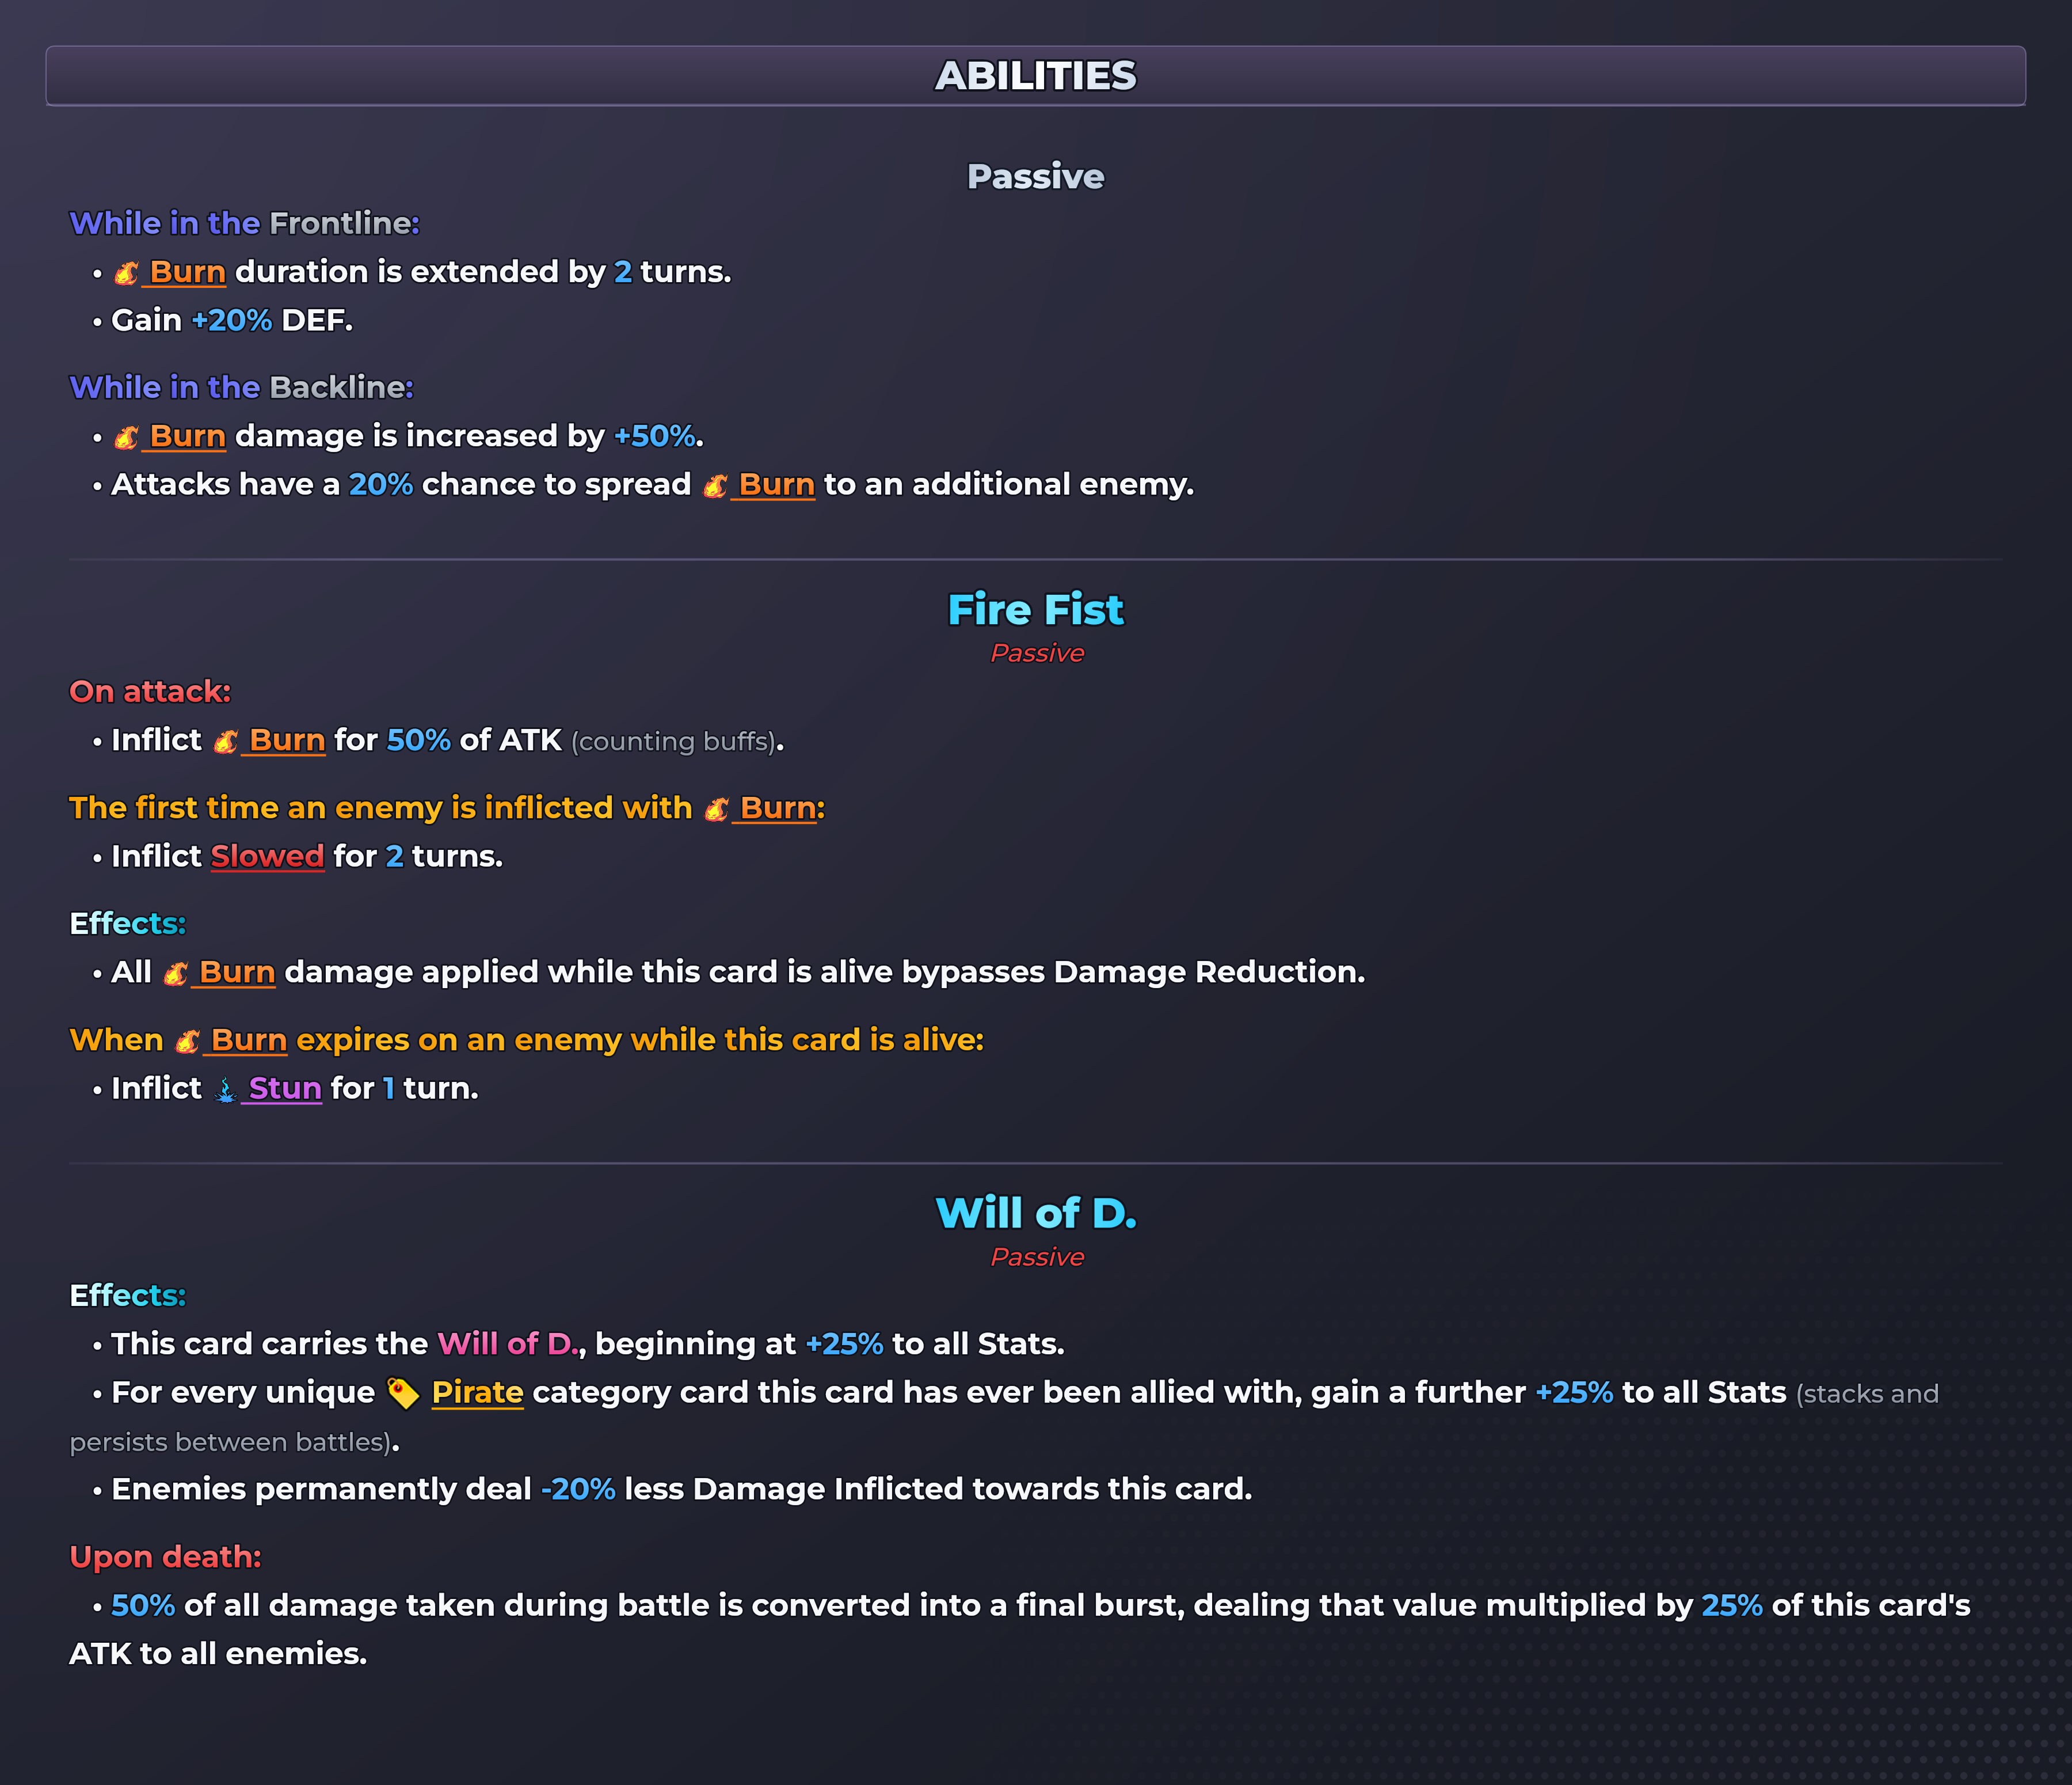Viewport: 2072px width, 1785px height.
Task: Open the Burn link in 'All Burn damage applied'
Action: [236, 973]
